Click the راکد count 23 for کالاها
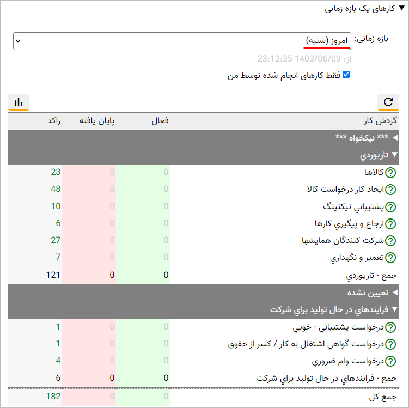409x408 pixels. tap(56, 173)
